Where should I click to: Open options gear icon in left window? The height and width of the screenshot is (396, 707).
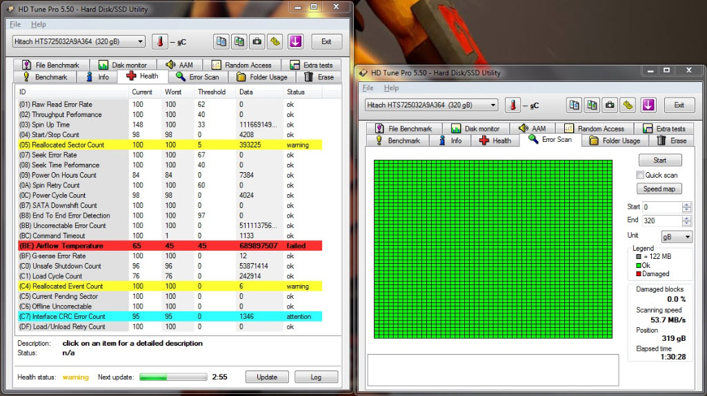point(275,42)
